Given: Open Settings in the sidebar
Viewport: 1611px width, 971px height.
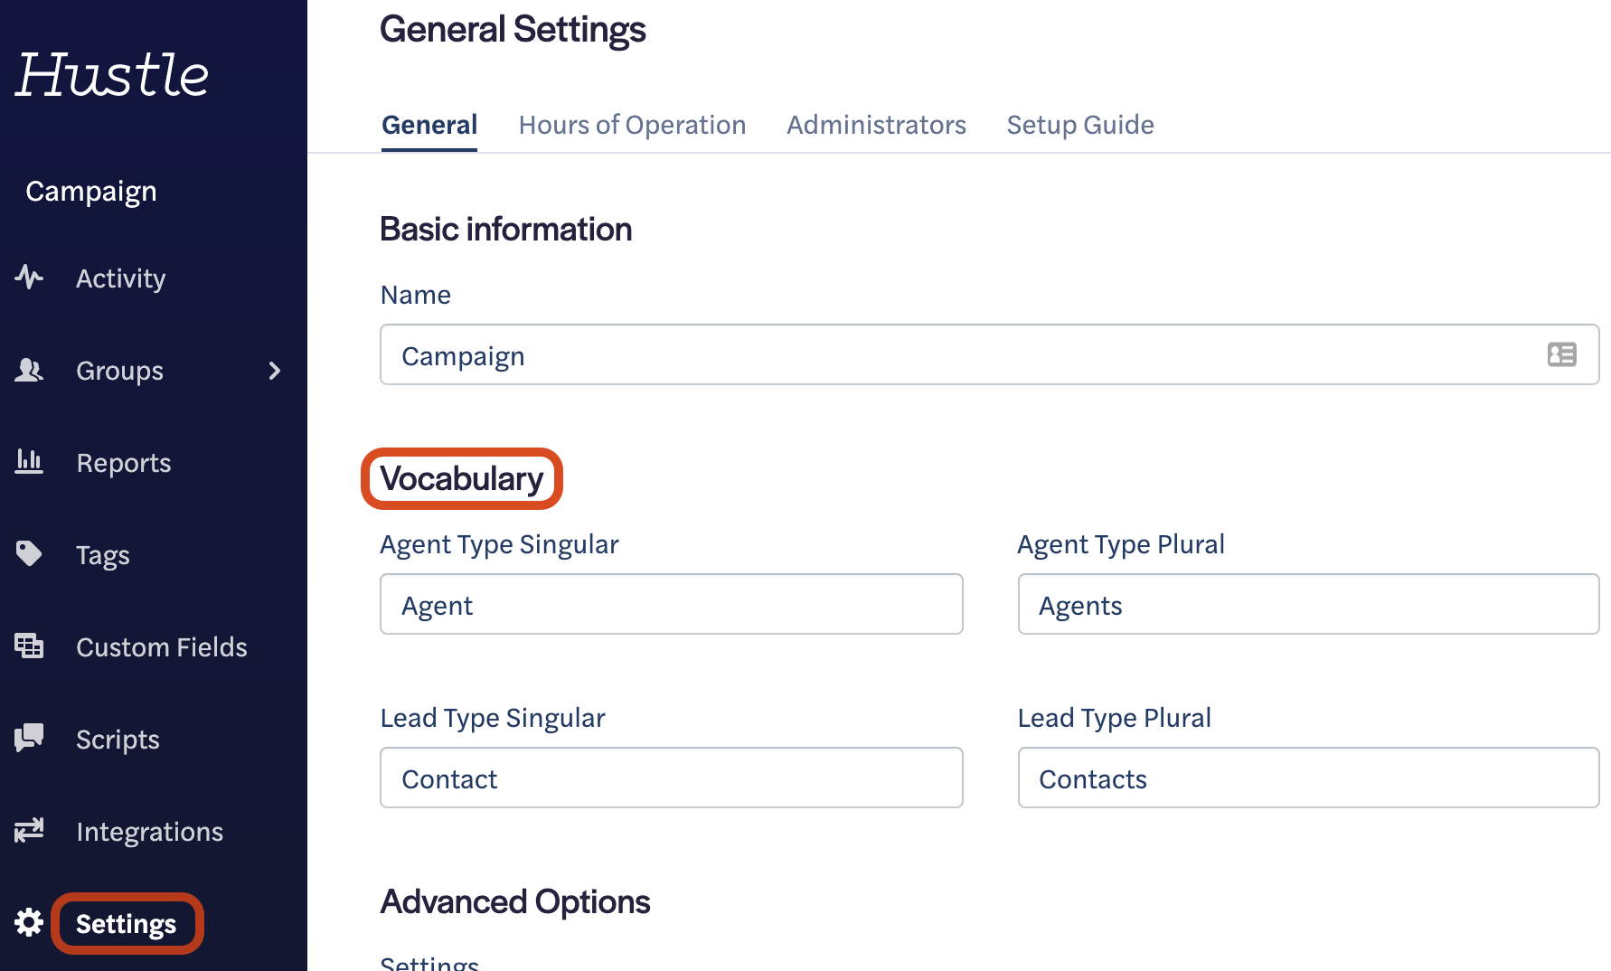Looking at the screenshot, I should [x=127, y=924].
